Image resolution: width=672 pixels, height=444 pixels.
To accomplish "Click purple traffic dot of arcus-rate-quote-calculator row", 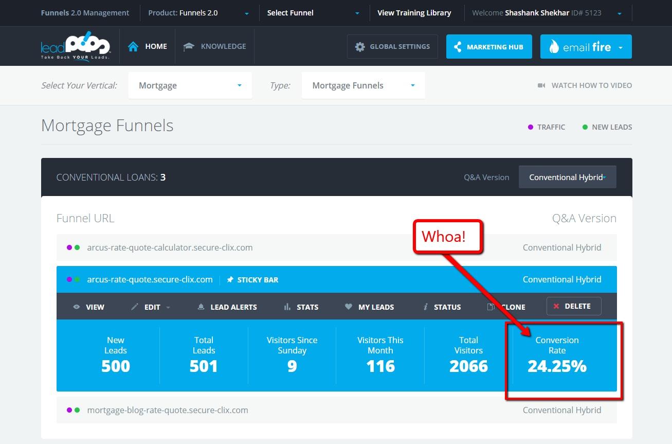I will (x=69, y=247).
